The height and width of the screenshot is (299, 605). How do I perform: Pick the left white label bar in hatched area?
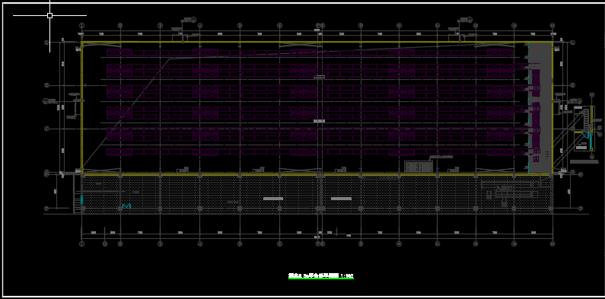[x=273, y=199]
